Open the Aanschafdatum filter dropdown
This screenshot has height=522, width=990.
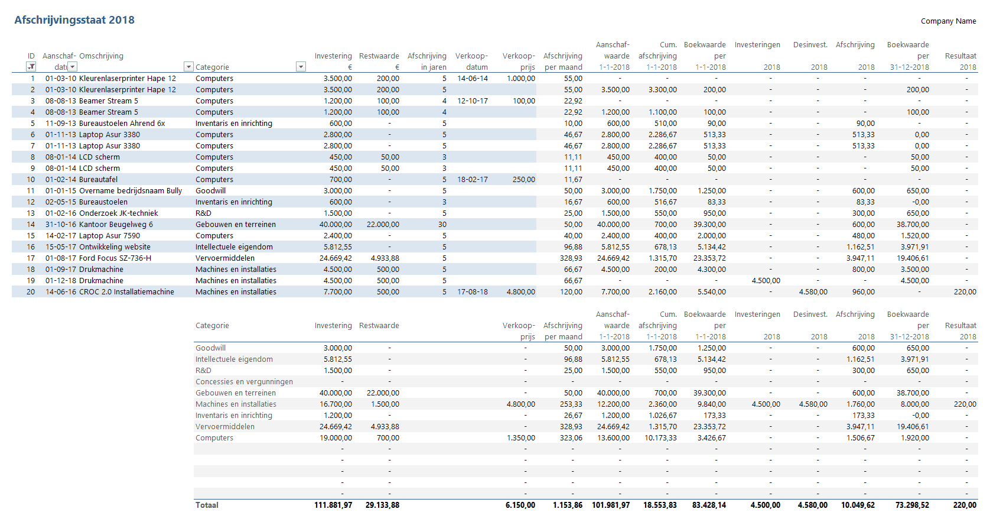[x=72, y=67]
